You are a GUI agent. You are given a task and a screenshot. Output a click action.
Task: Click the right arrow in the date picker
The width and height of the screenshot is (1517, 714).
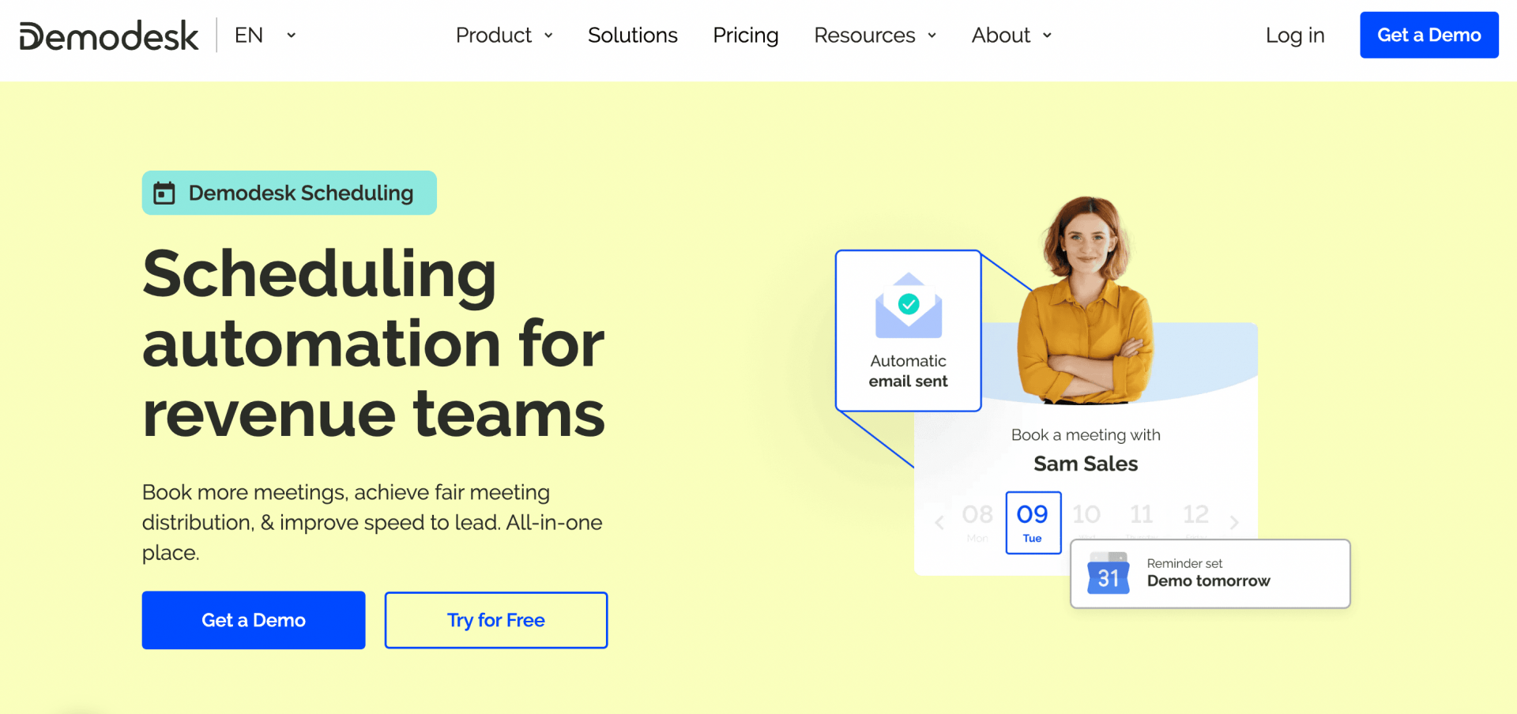1235,522
